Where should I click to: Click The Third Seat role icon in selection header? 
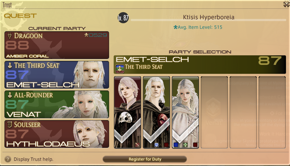pos(120,69)
